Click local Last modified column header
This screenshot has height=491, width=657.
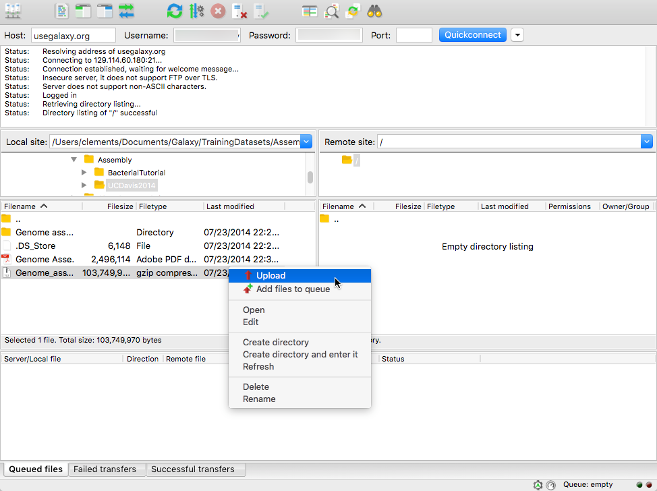[x=244, y=206]
